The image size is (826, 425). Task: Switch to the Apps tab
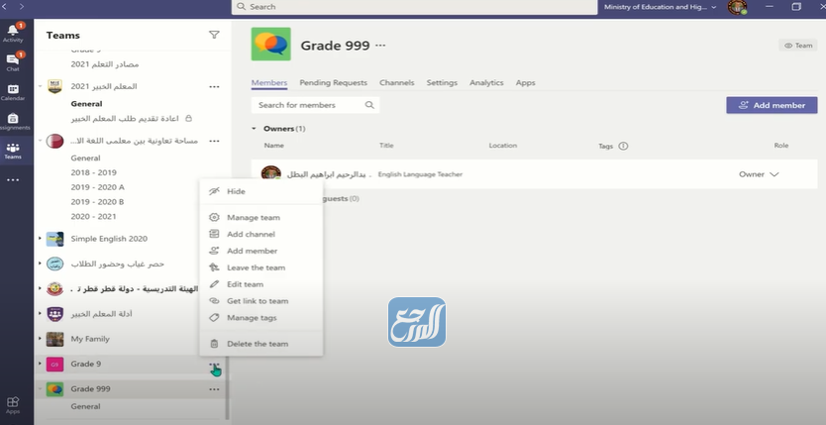(526, 82)
